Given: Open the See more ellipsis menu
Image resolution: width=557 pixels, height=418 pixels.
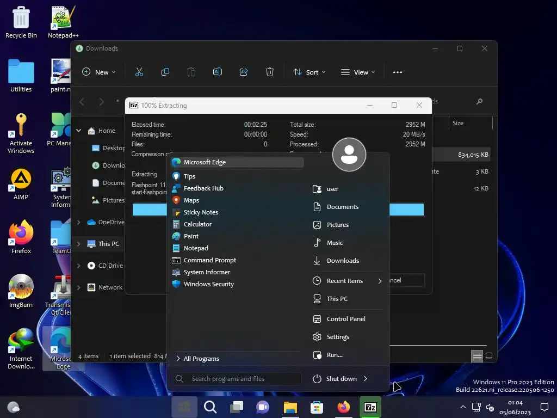Looking at the screenshot, I should click(x=398, y=72).
